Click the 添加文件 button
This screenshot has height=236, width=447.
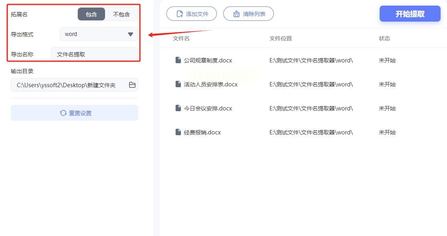coord(192,14)
